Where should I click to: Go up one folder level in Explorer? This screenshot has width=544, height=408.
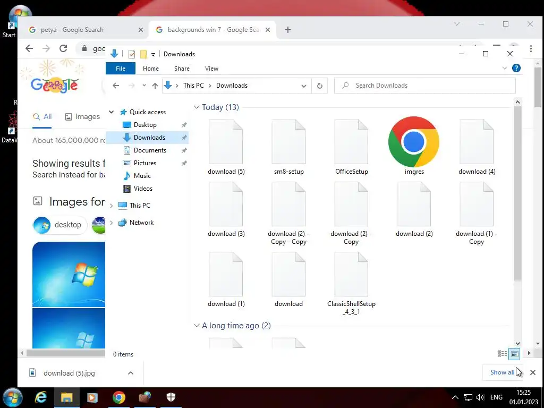coord(155,86)
